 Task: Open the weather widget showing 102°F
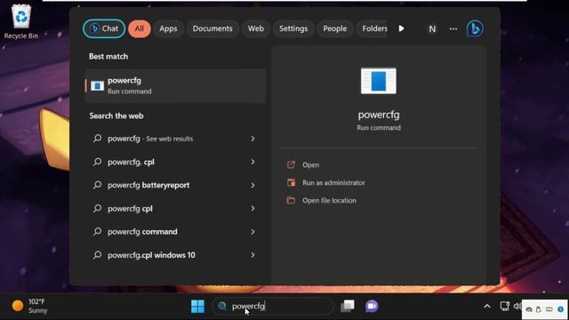(x=29, y=306)
